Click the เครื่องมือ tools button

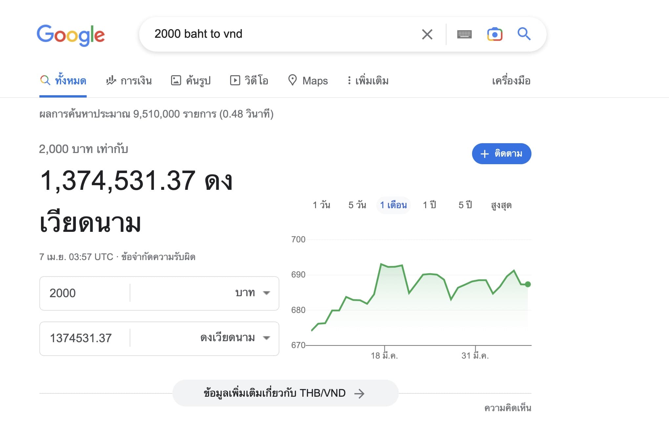[x=511, y=81]
